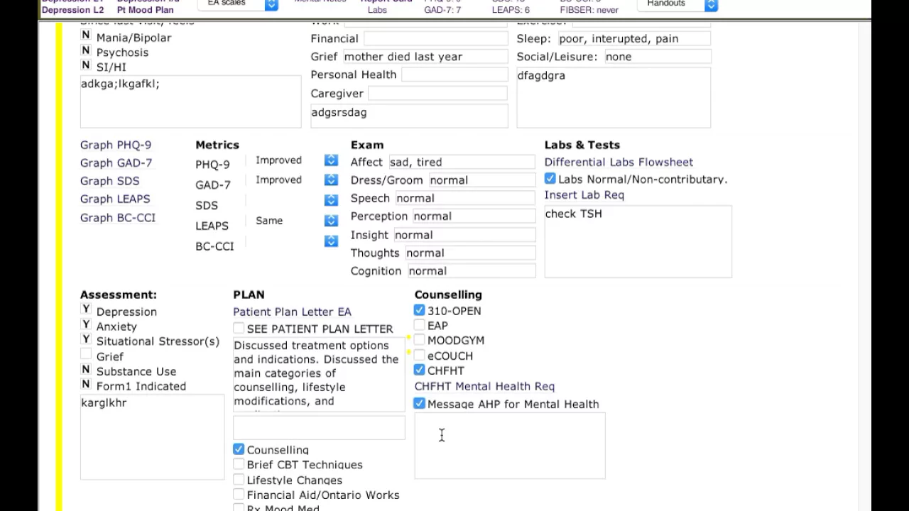
Task: Check Financial Aid/Ontario Works option
Action: [239, 495]
